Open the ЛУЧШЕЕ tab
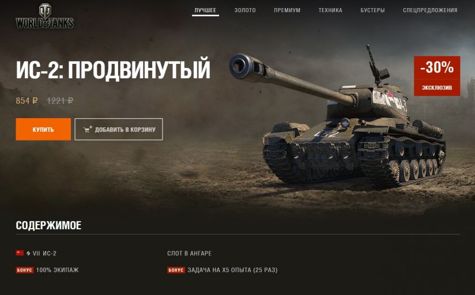The height and width of the screenshot is (295, 475). [205, 10]
